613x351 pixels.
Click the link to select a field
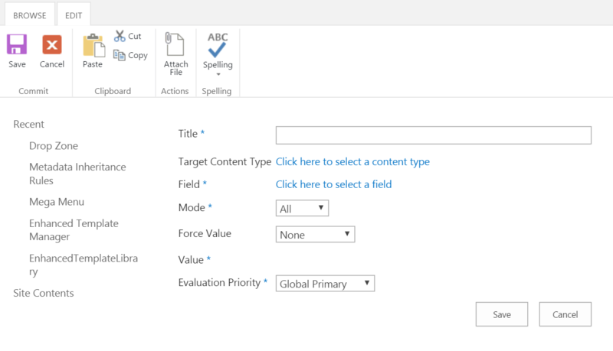point(333,184)
